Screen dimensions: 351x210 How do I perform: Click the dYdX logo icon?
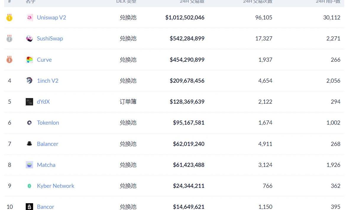coord(29,102)
